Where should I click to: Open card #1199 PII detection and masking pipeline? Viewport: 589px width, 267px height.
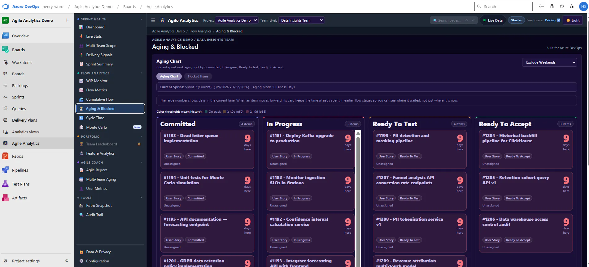tap(420, 149)
